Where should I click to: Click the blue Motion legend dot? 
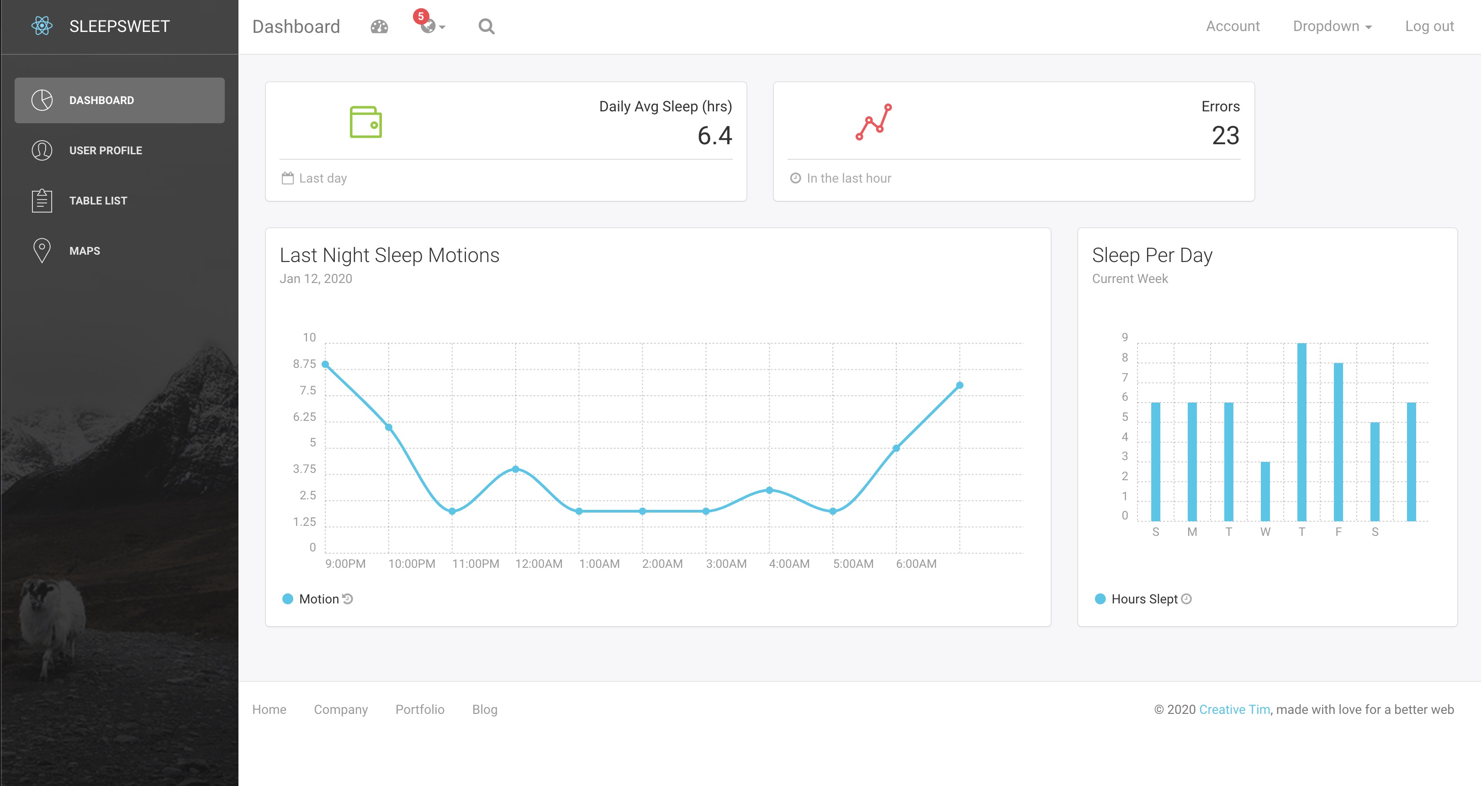tap(288, 599)
